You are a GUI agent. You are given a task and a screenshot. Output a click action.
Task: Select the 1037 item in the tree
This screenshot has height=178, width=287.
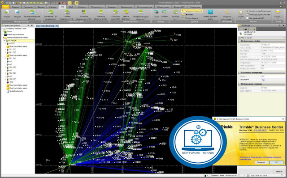(11, 82)
